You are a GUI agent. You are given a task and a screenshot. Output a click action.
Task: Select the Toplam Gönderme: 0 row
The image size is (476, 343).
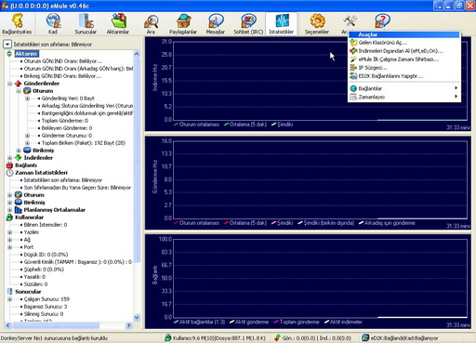(x=65, y=121)
